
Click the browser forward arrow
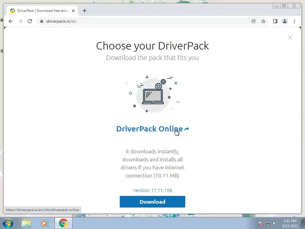(x=20, y=21)
